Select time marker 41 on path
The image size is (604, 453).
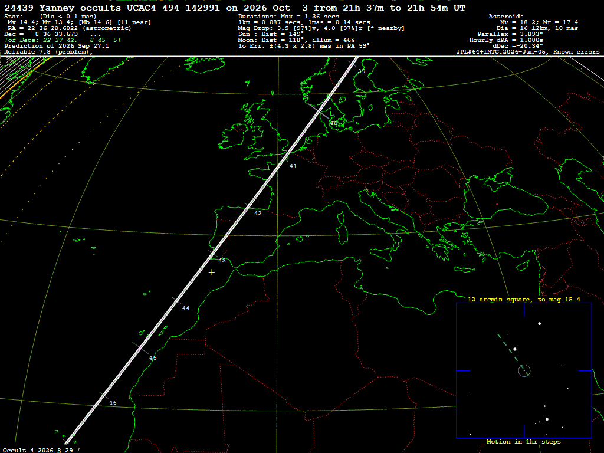293,166
